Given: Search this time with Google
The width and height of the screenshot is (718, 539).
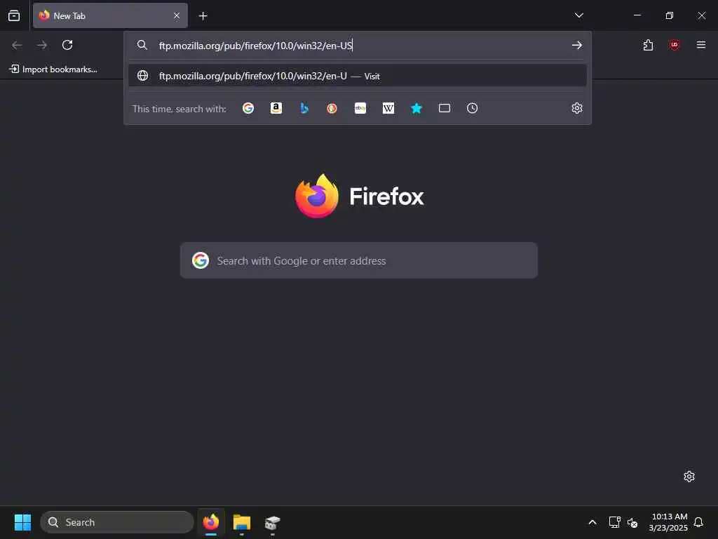Looking at the screenshot, I should point(248,108).
